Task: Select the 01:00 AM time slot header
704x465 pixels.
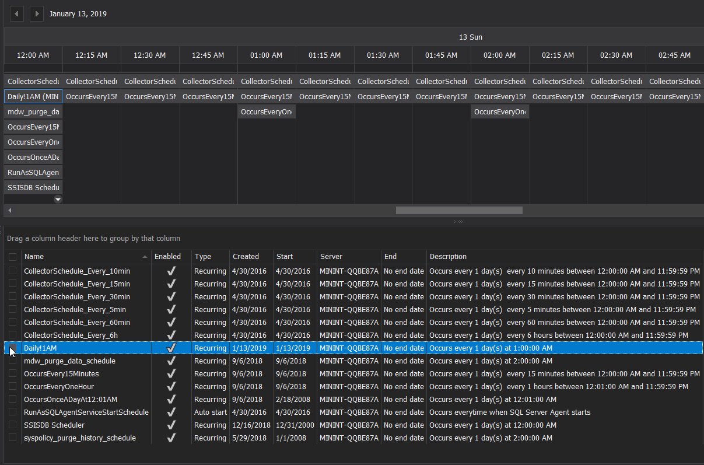Action: point(266,55)
